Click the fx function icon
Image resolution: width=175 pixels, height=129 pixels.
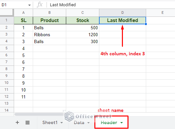pos(40,5)
